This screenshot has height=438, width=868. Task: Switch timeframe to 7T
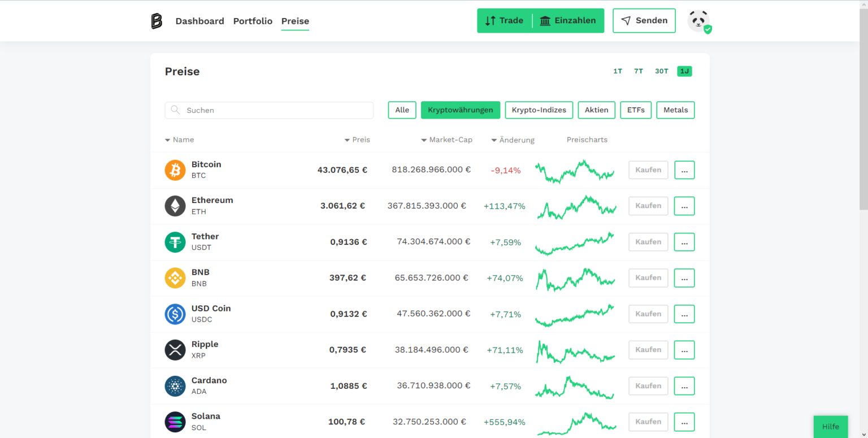coord(639,71)
